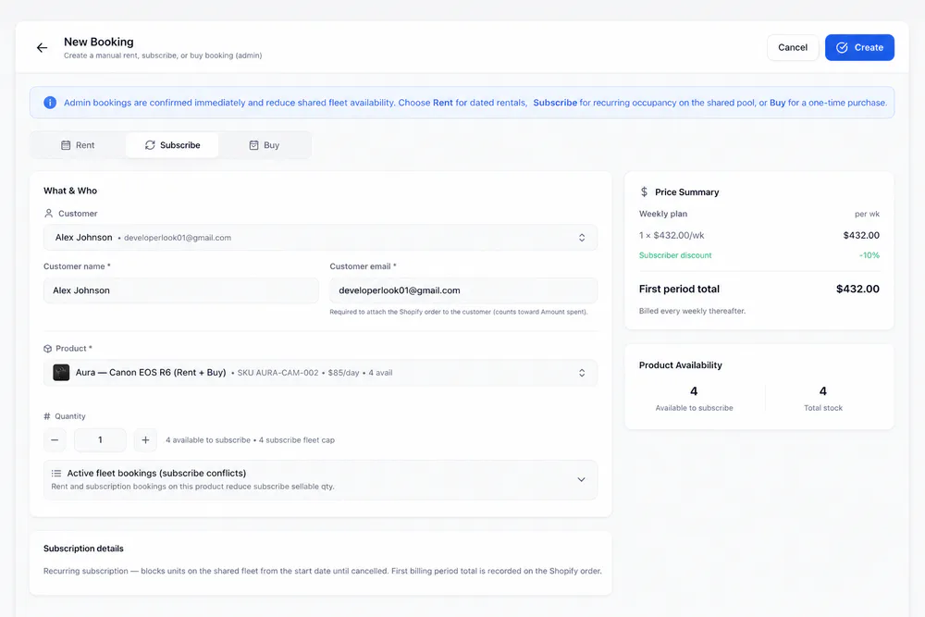Viewport: 925px width, 617px height.
Task: Click the Canon EOS R6 product thumbnail
Action: (61, 372)
